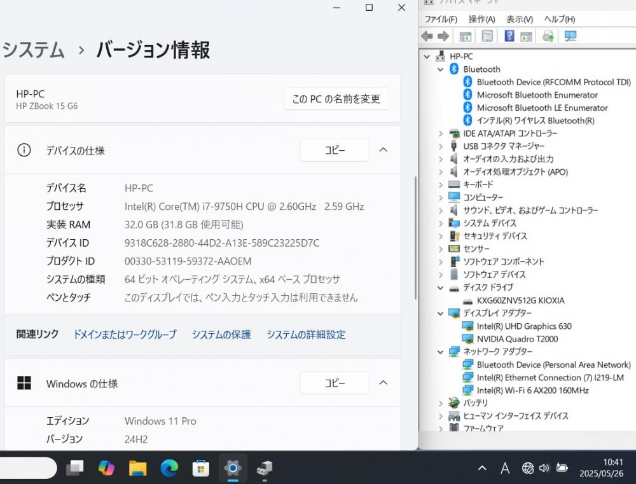The width and height of the screenshot is (636, 484).
Task: Expand the キーボード node
Action: coord(441,184)
